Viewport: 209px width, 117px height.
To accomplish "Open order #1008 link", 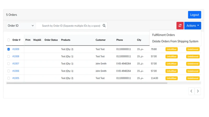I will [16, 56].
